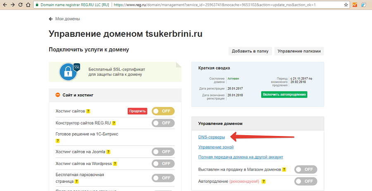This screenshot has height=191, width=372.
Task: Open help icon next to Магазин доменов
Action: coord(284,170)
